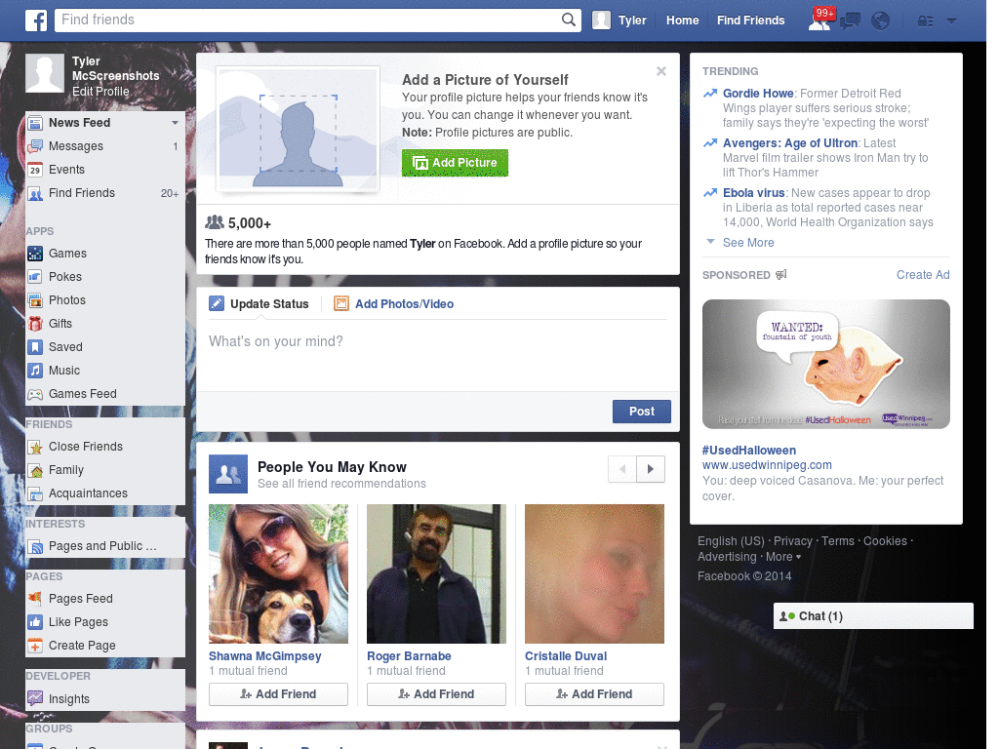Click the green Add Picture button
This screenshot has height=749, width=999.
click(x=455, y=163)
